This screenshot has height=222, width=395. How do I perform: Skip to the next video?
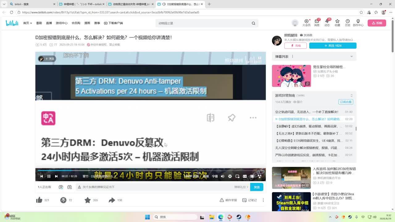56,176
